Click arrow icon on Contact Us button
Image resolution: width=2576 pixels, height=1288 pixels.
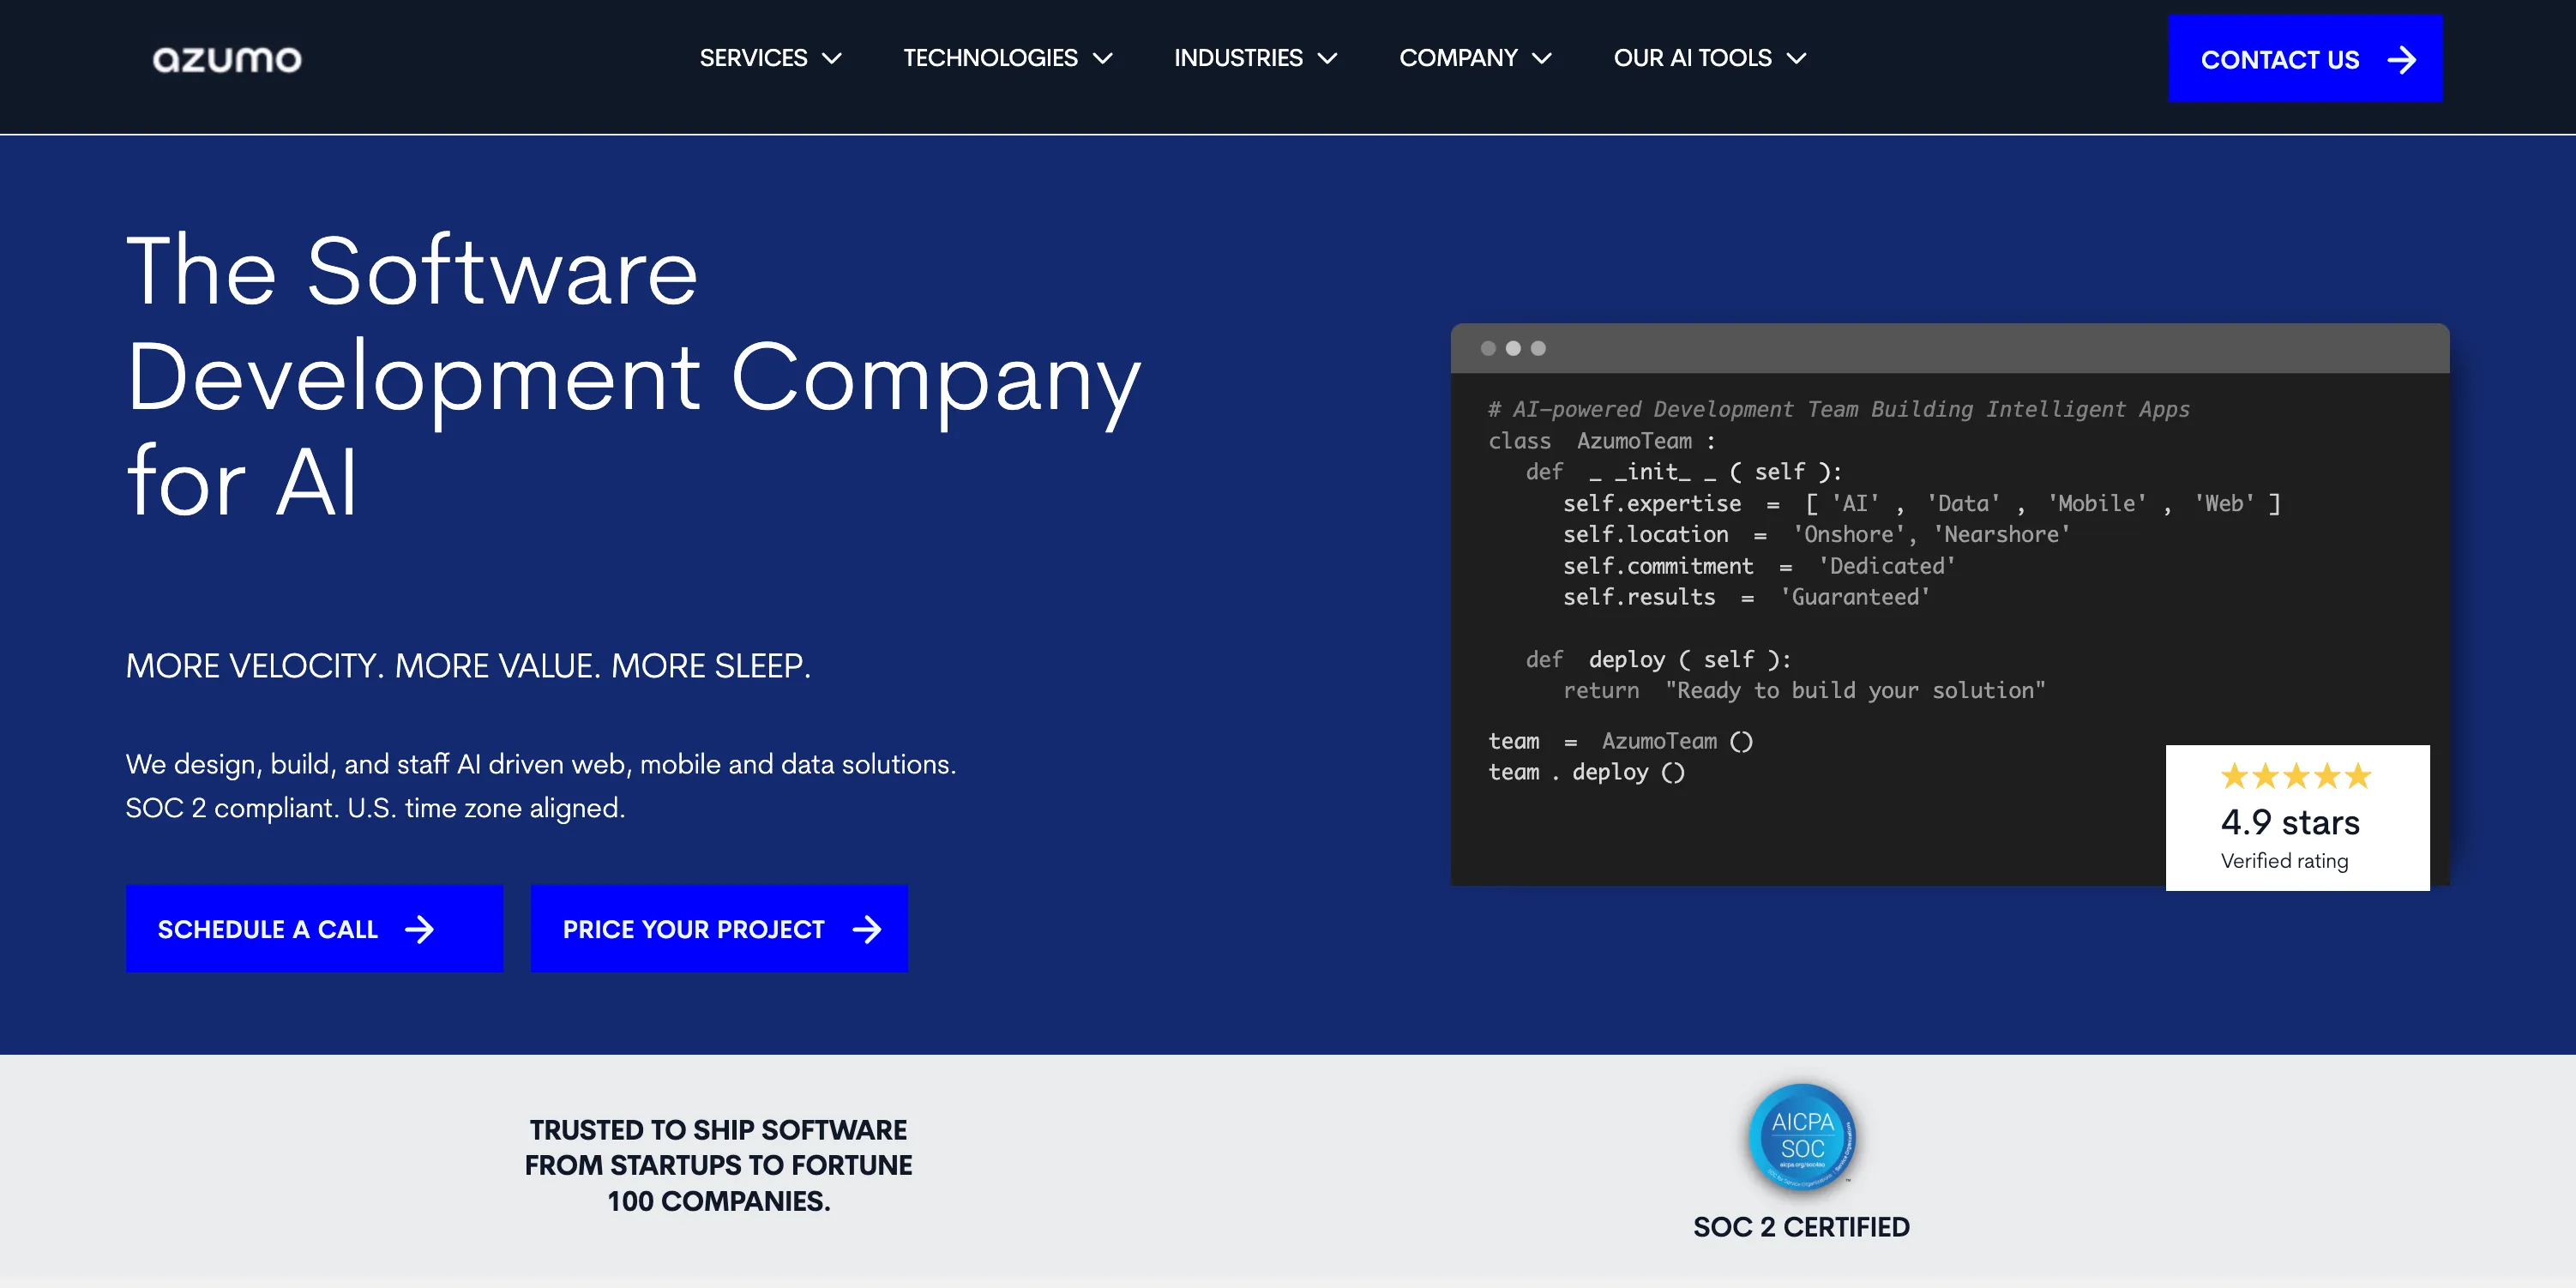pos(2401,60)
